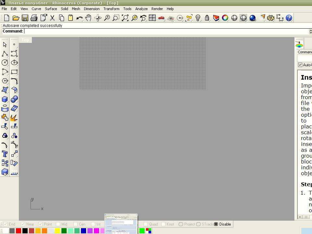The width and height of the screenshot is (312, 234).
Task: Click the command history scroll arrows
Action: click(310, 31)
